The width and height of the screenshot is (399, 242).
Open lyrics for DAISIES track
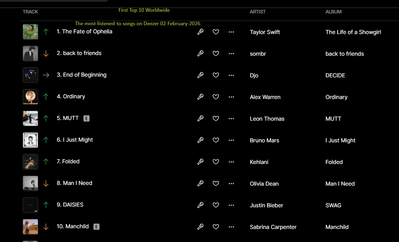point(201,205)
